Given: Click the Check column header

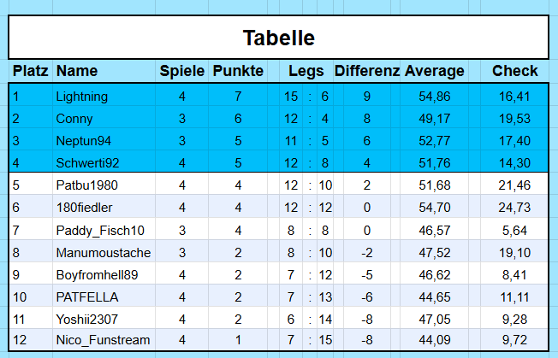Looking at the screenshot, I should pos(514,71).
